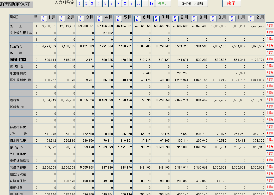Open コード表示・追加

(x=193, y=3)
